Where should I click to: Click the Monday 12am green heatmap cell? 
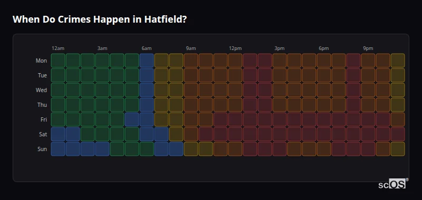[x=58, y=61]
